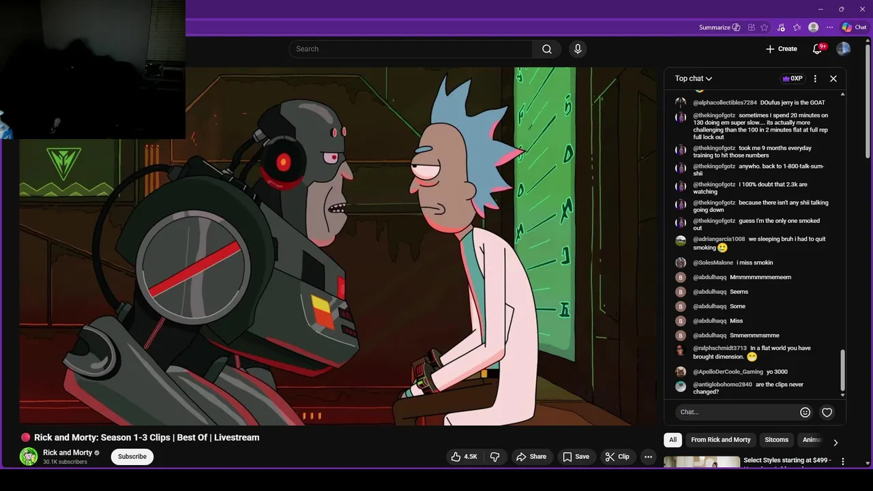873x491 pixels.
Task: Open Rick and Morty channel name link
Action: coord(68,453)
